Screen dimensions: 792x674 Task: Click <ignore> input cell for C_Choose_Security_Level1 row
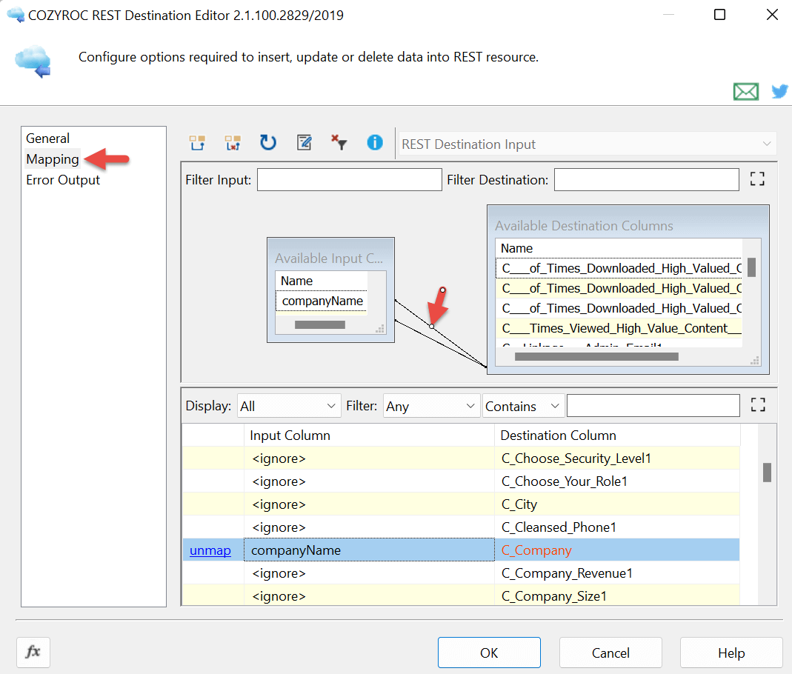tap(369, 458)
